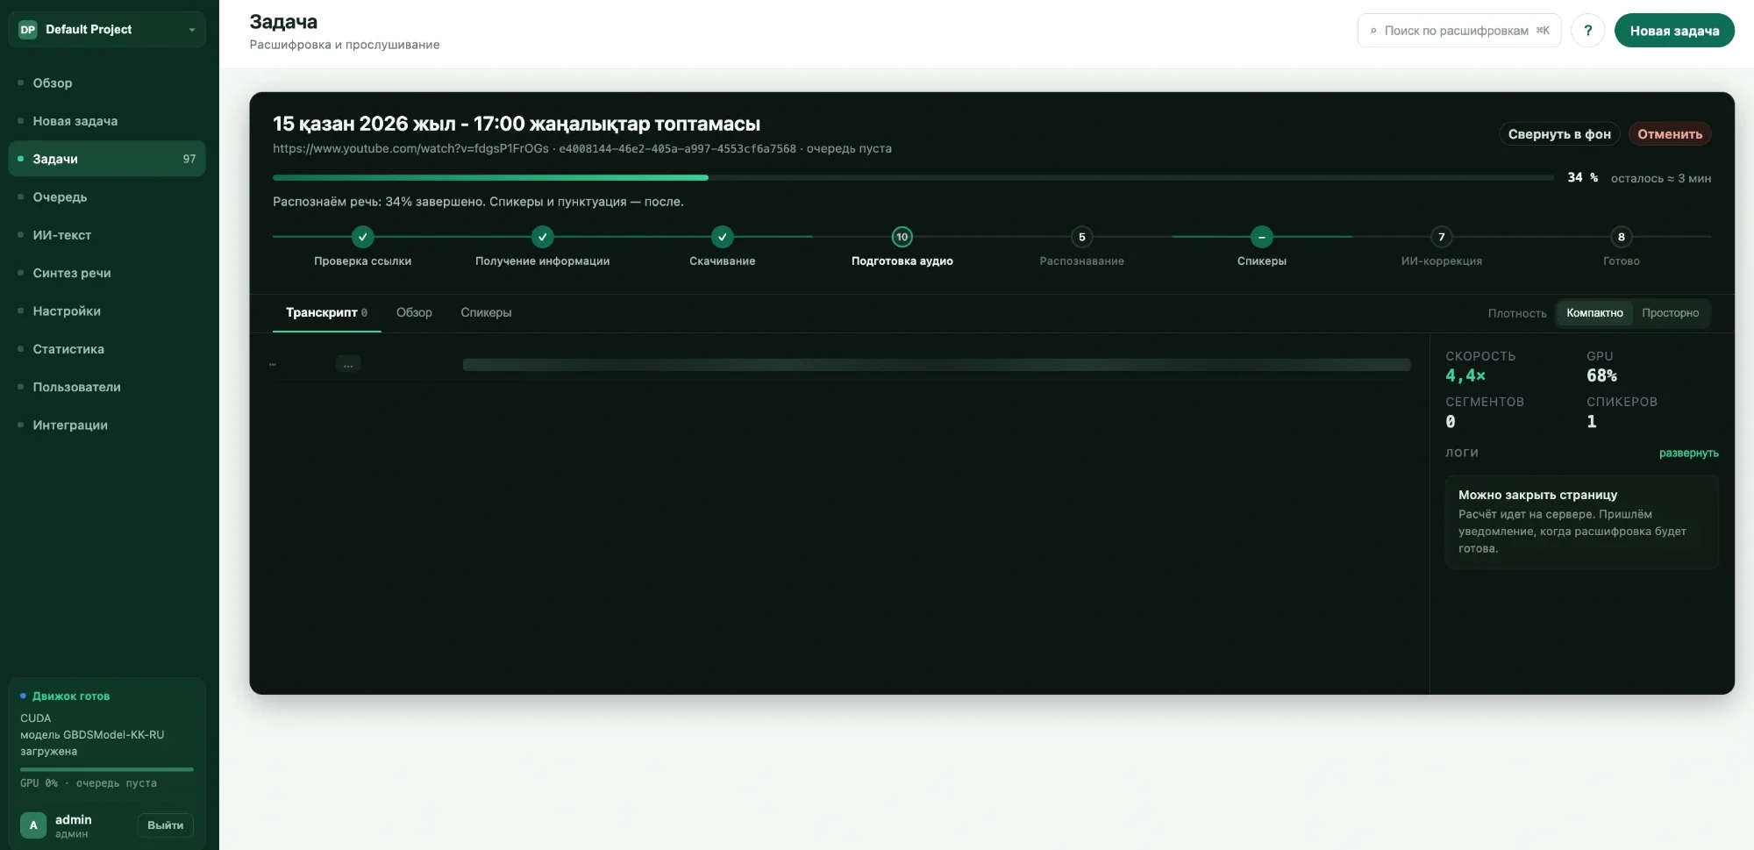Click the DP project badge icon
This screenshot has width=1754, height=850.
pyautogui.click(x=28, y=30)
